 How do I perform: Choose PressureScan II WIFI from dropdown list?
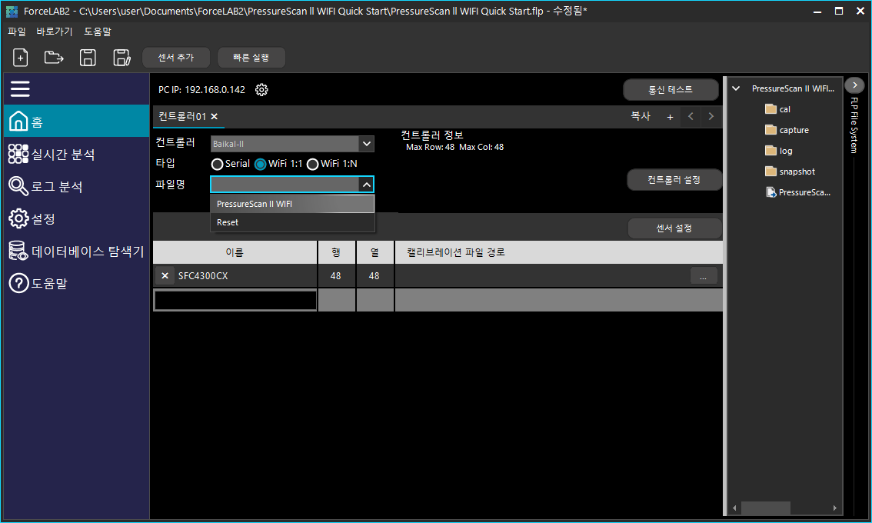292,204
